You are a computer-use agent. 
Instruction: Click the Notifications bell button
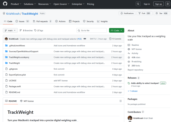[x=127, y=13]
